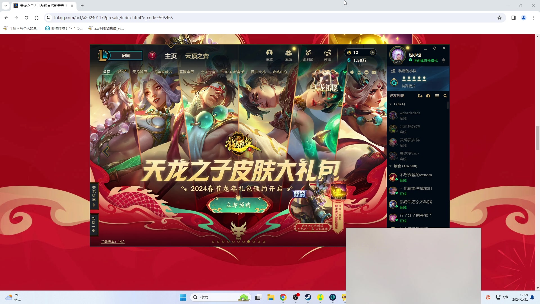This screenshot has width=540, height=304.
Task: Open the Windows Start menu
Action: click(183, 297)
